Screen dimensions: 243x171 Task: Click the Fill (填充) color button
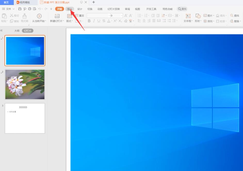tap(221, 15)
